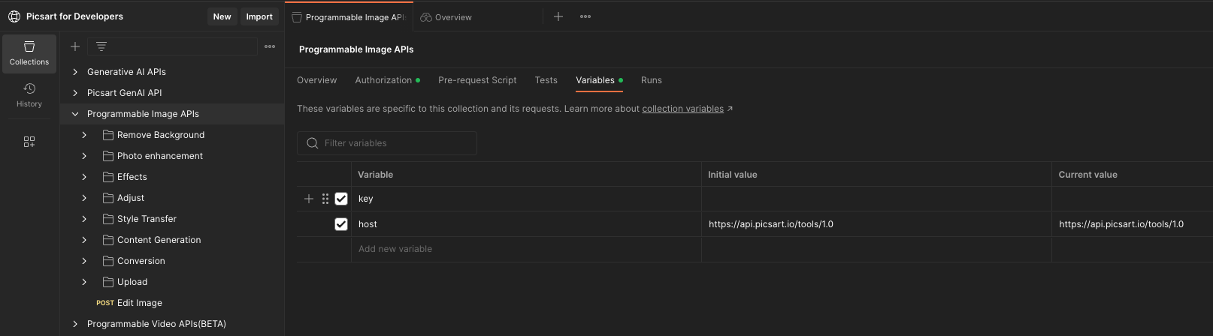Click the plus icon to create collection
This screenshot has width=1213, height=336.
75,46
